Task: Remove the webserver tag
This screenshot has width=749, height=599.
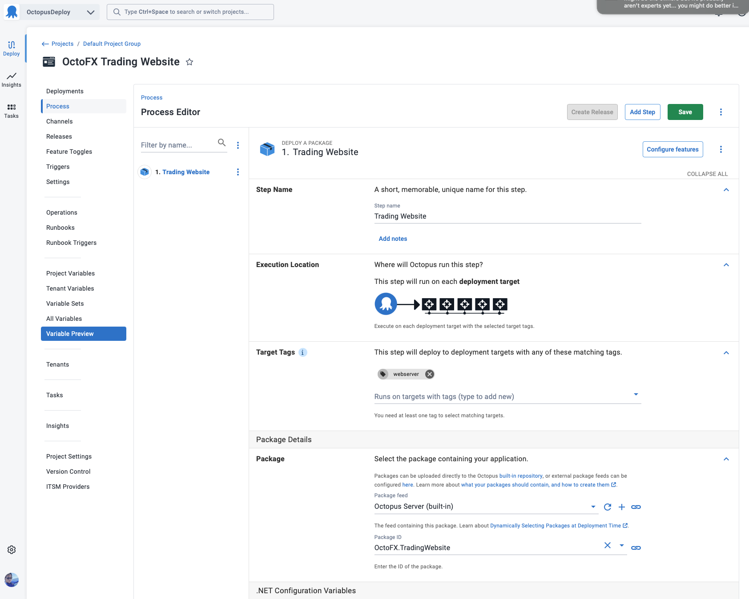Action: [429, 374]
